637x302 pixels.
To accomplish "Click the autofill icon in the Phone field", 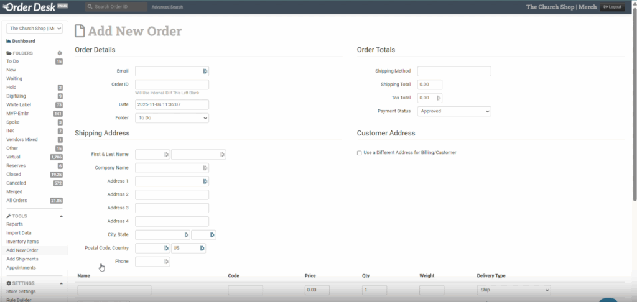I will (166, 262).
